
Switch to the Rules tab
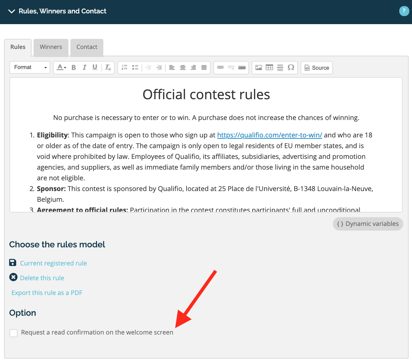[x=18, y=47]
